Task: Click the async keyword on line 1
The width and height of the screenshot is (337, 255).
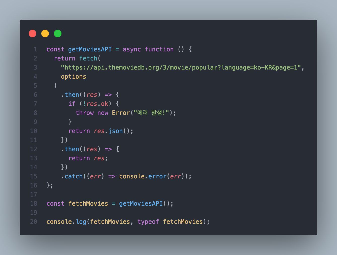Action: click(132, 49)
